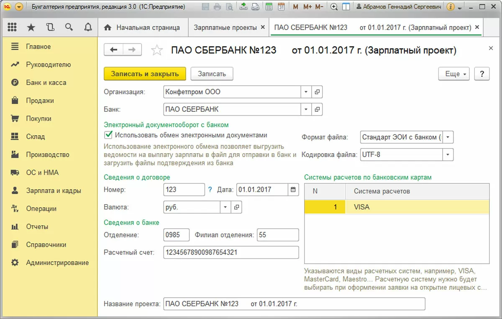Open the Банк field's open-form icon
This screenshot has height=319, width=502.
[x=317, y=109]
